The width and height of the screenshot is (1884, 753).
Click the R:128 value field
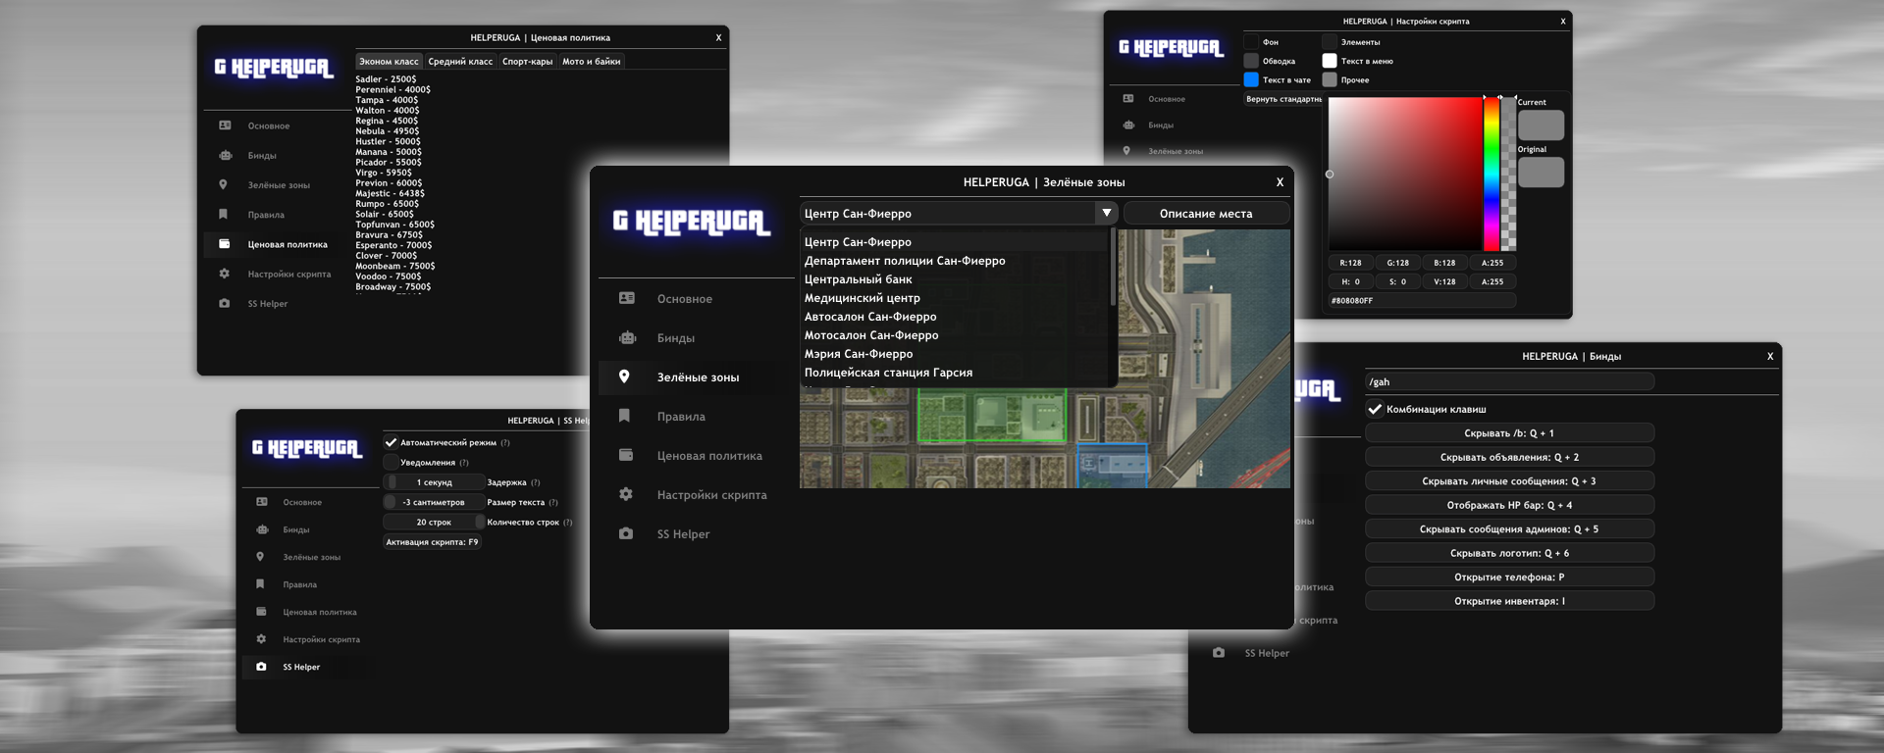[x=1350, y=263]
